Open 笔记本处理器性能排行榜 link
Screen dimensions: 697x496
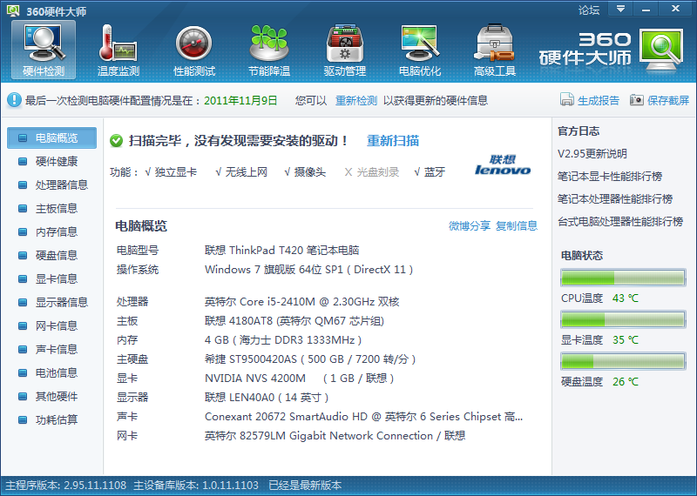point(615,199)
